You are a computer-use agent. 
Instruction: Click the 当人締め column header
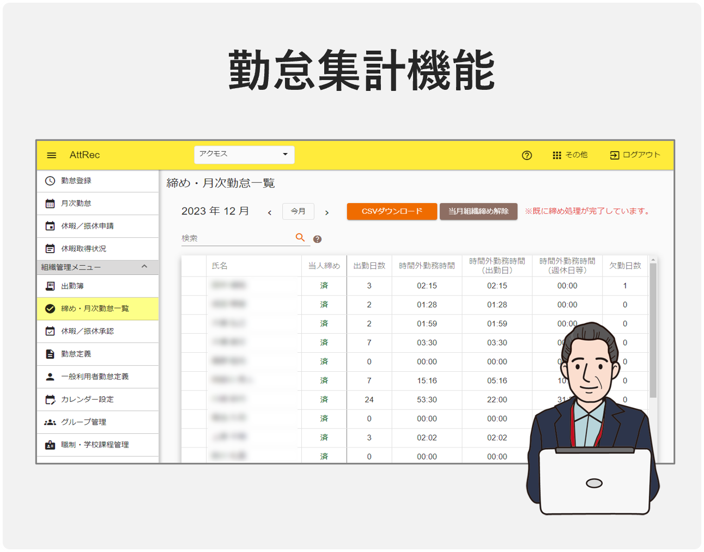coord(324,266)
